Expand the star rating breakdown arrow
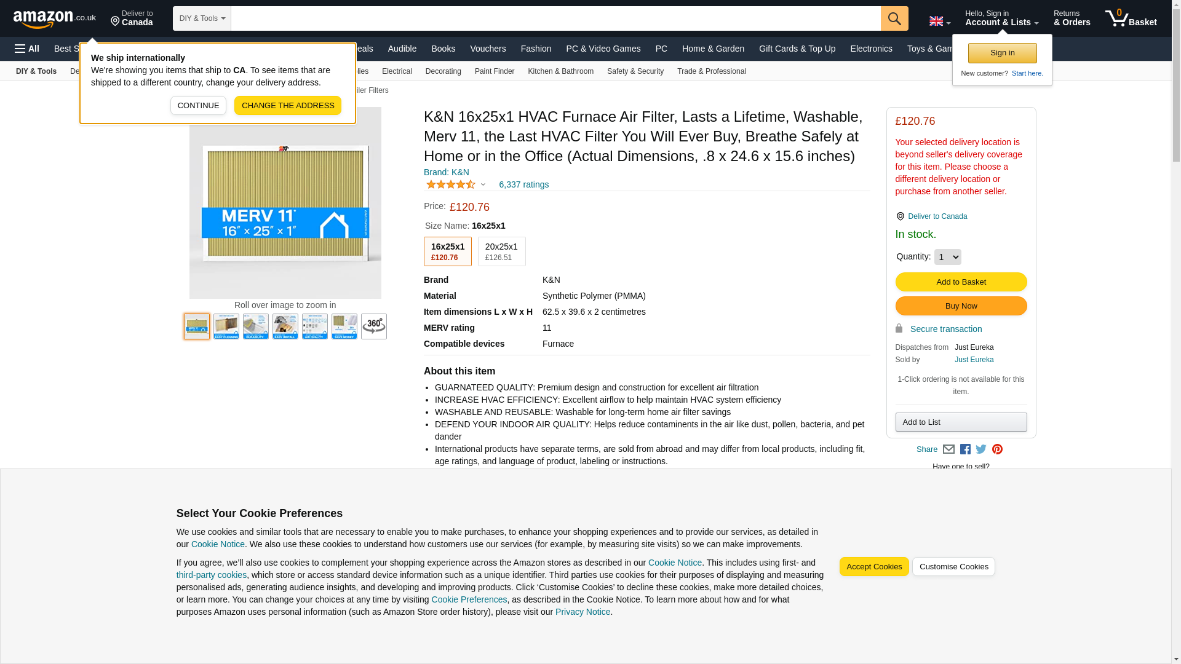This screenshot has width=1181, height=664. (x=483, y=184)
